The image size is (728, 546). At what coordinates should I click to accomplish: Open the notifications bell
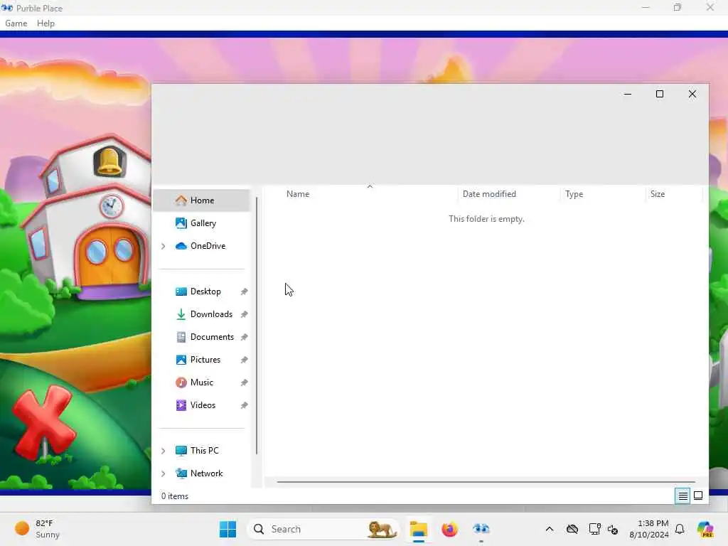(680, 529)
